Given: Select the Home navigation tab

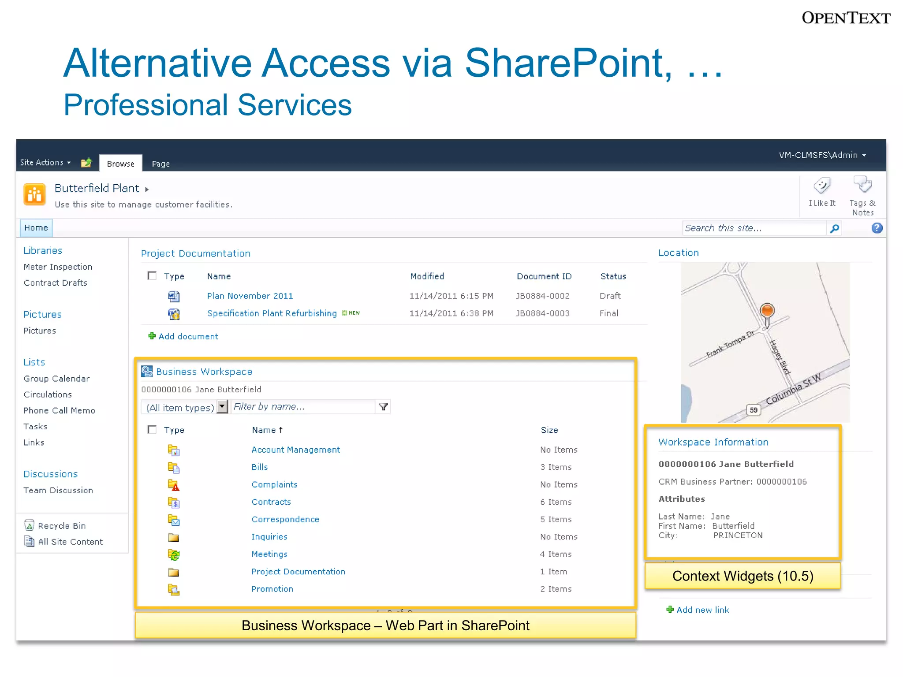Looking at the screenshot, I should (x=36, y=228).
